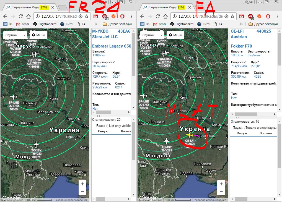This screenshot has height=202, width=282.
Task: Expand the Спутник dropdown on the right map
Action: [x=152, y=35]
